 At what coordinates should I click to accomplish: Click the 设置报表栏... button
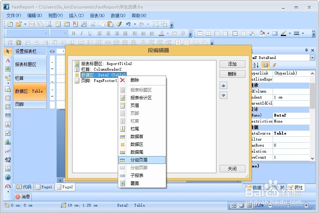pos(30,52)
